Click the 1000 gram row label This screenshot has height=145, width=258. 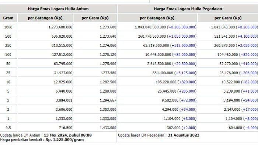pyautogui.click(x=8, y=27)
